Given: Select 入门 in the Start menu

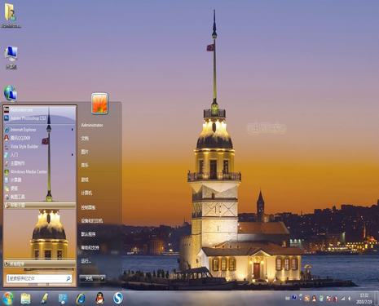Looking at the screenshot, I should pos(40,155).
